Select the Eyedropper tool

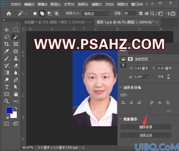(x=7, y=51)
